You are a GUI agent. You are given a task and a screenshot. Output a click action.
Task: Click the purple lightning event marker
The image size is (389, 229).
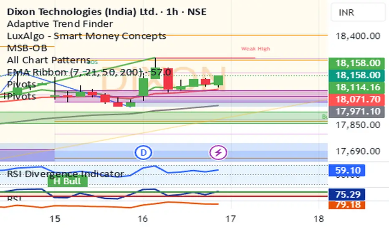pos(218,152)
